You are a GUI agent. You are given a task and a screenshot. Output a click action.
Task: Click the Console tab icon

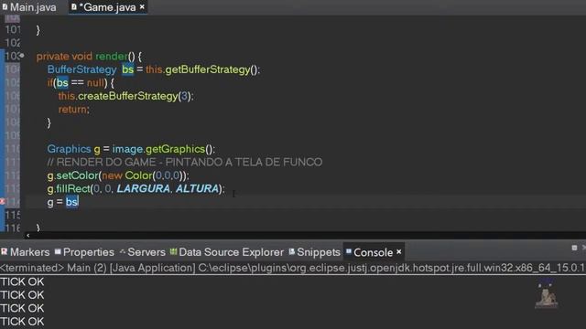[349, 252]
